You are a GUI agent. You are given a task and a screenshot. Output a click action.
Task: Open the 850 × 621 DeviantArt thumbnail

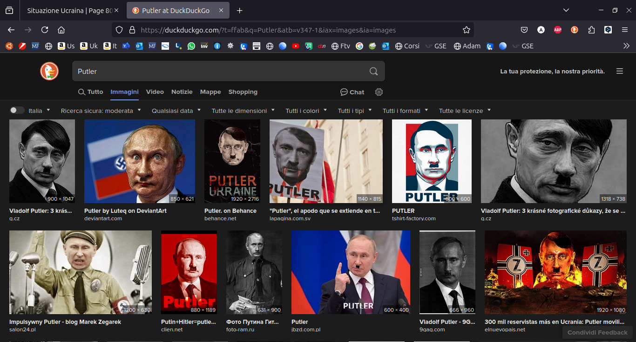tap(140, 161)
